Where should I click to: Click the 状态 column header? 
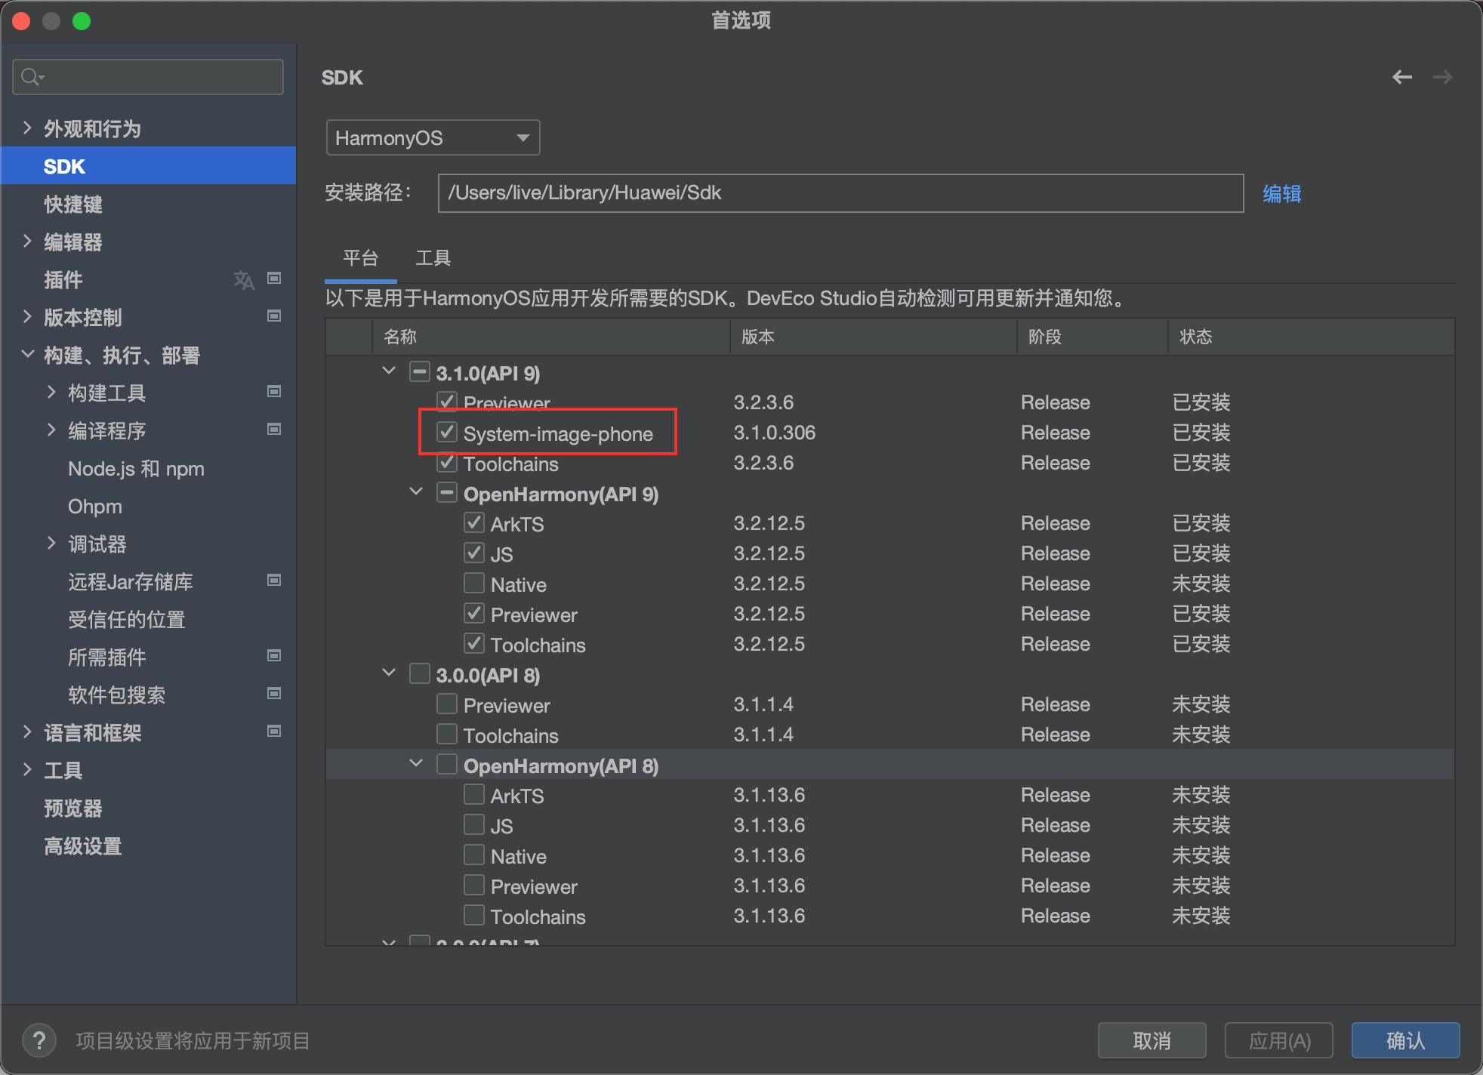pos(1311,337)
